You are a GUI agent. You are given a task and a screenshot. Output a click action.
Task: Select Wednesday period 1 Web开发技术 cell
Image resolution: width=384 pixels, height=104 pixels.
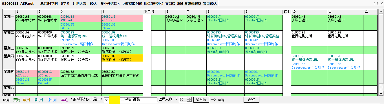[x=26, y=50]
